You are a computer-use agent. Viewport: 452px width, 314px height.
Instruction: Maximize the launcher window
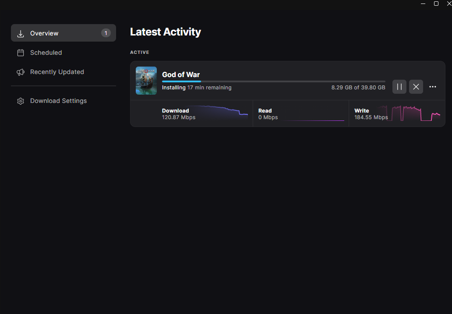436,4
